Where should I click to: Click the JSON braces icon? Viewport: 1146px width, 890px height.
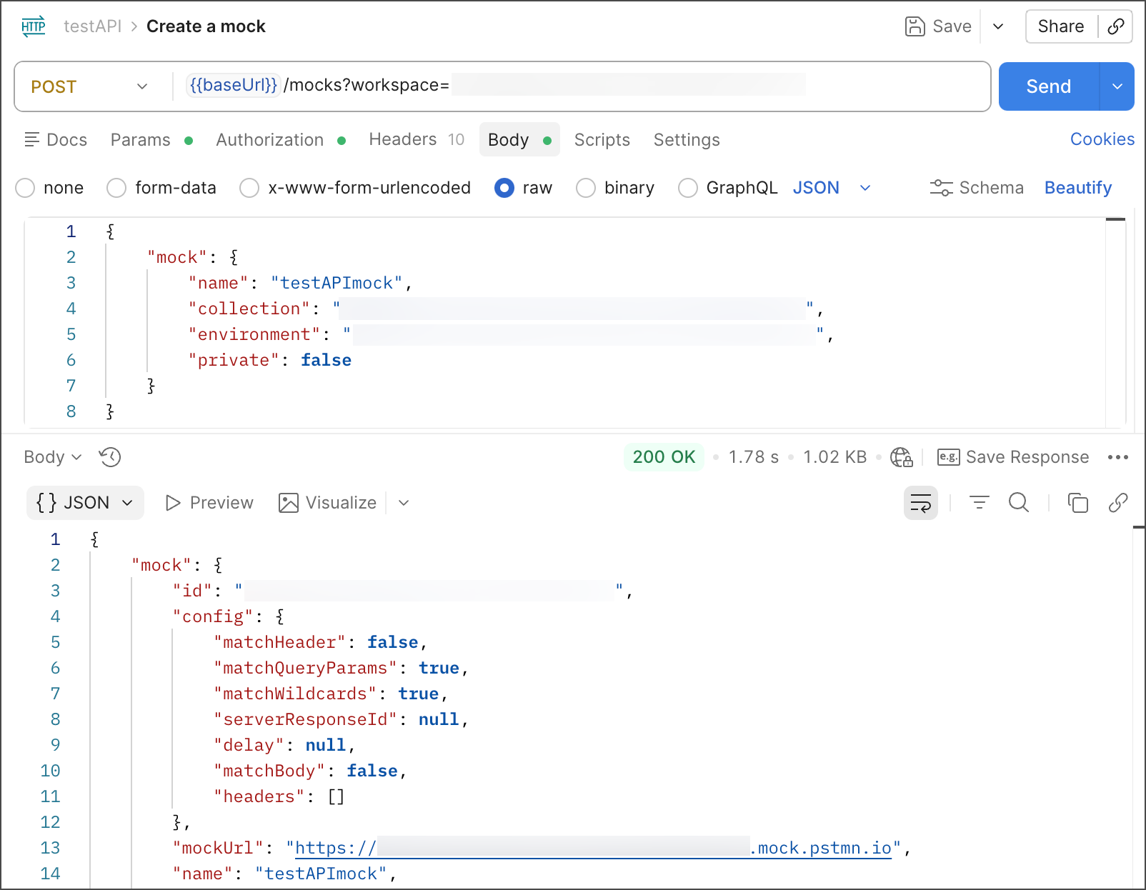46,503
